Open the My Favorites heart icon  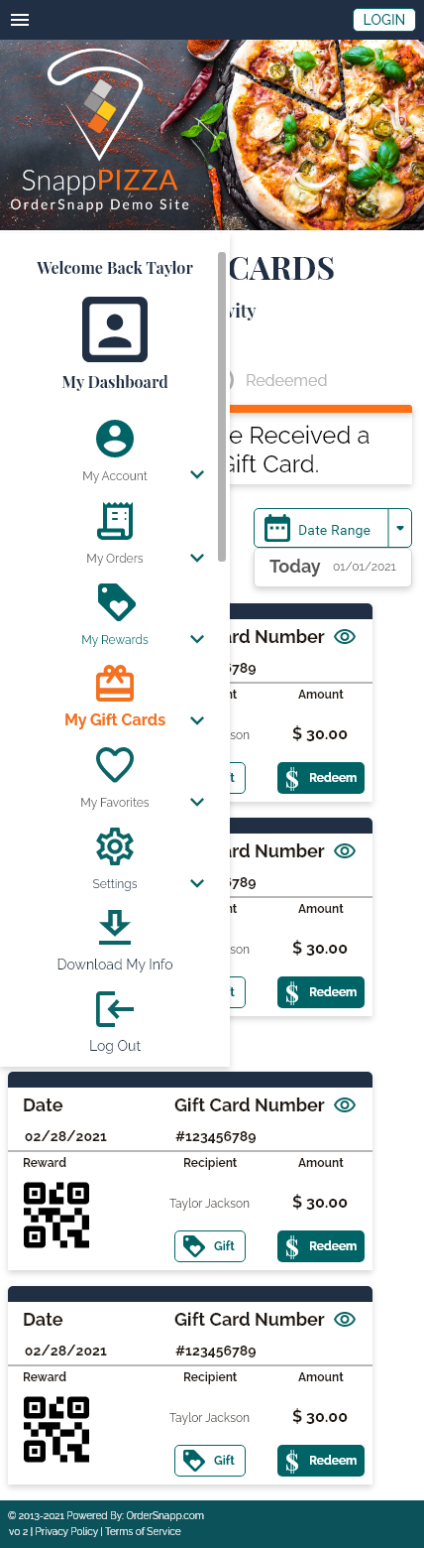tap(115, 765)
